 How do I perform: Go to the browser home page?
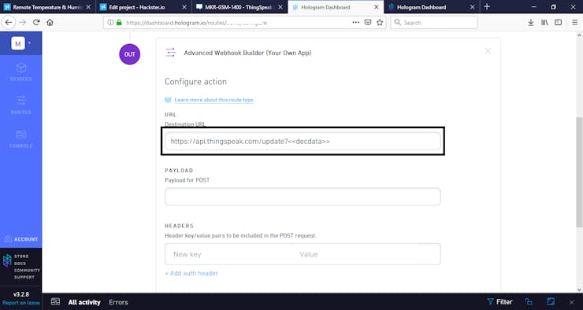tap(50, 23)
